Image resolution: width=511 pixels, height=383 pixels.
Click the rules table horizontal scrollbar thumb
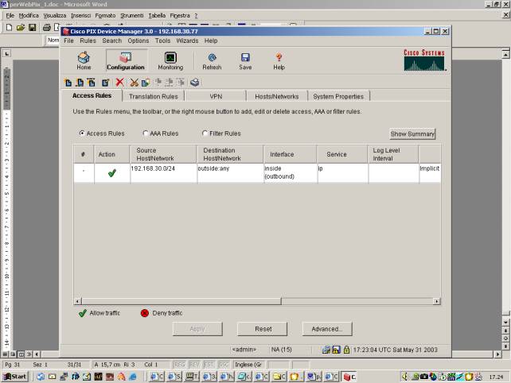click(181, 301)
